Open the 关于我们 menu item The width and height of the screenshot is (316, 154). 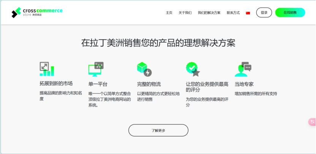[x=185, y=13]
